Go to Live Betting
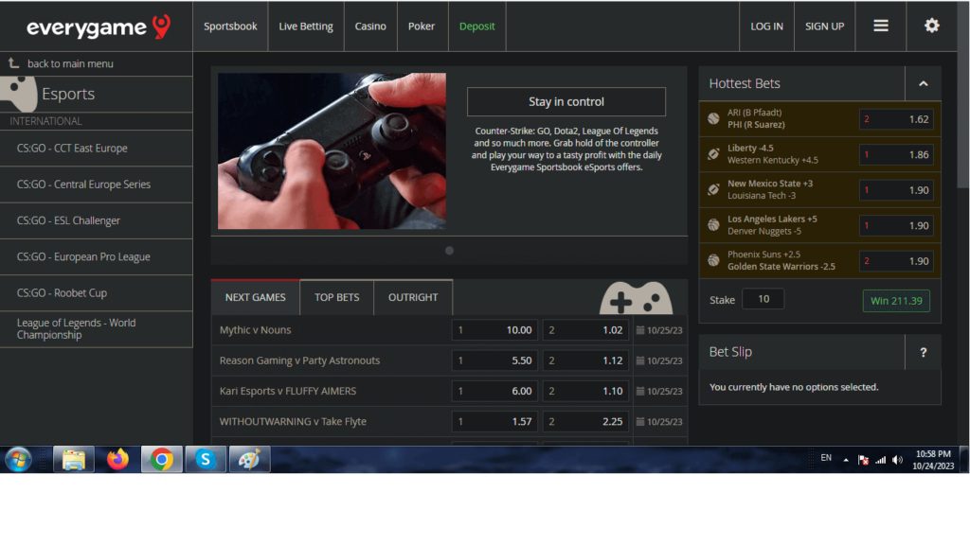 tap(306, 26)
